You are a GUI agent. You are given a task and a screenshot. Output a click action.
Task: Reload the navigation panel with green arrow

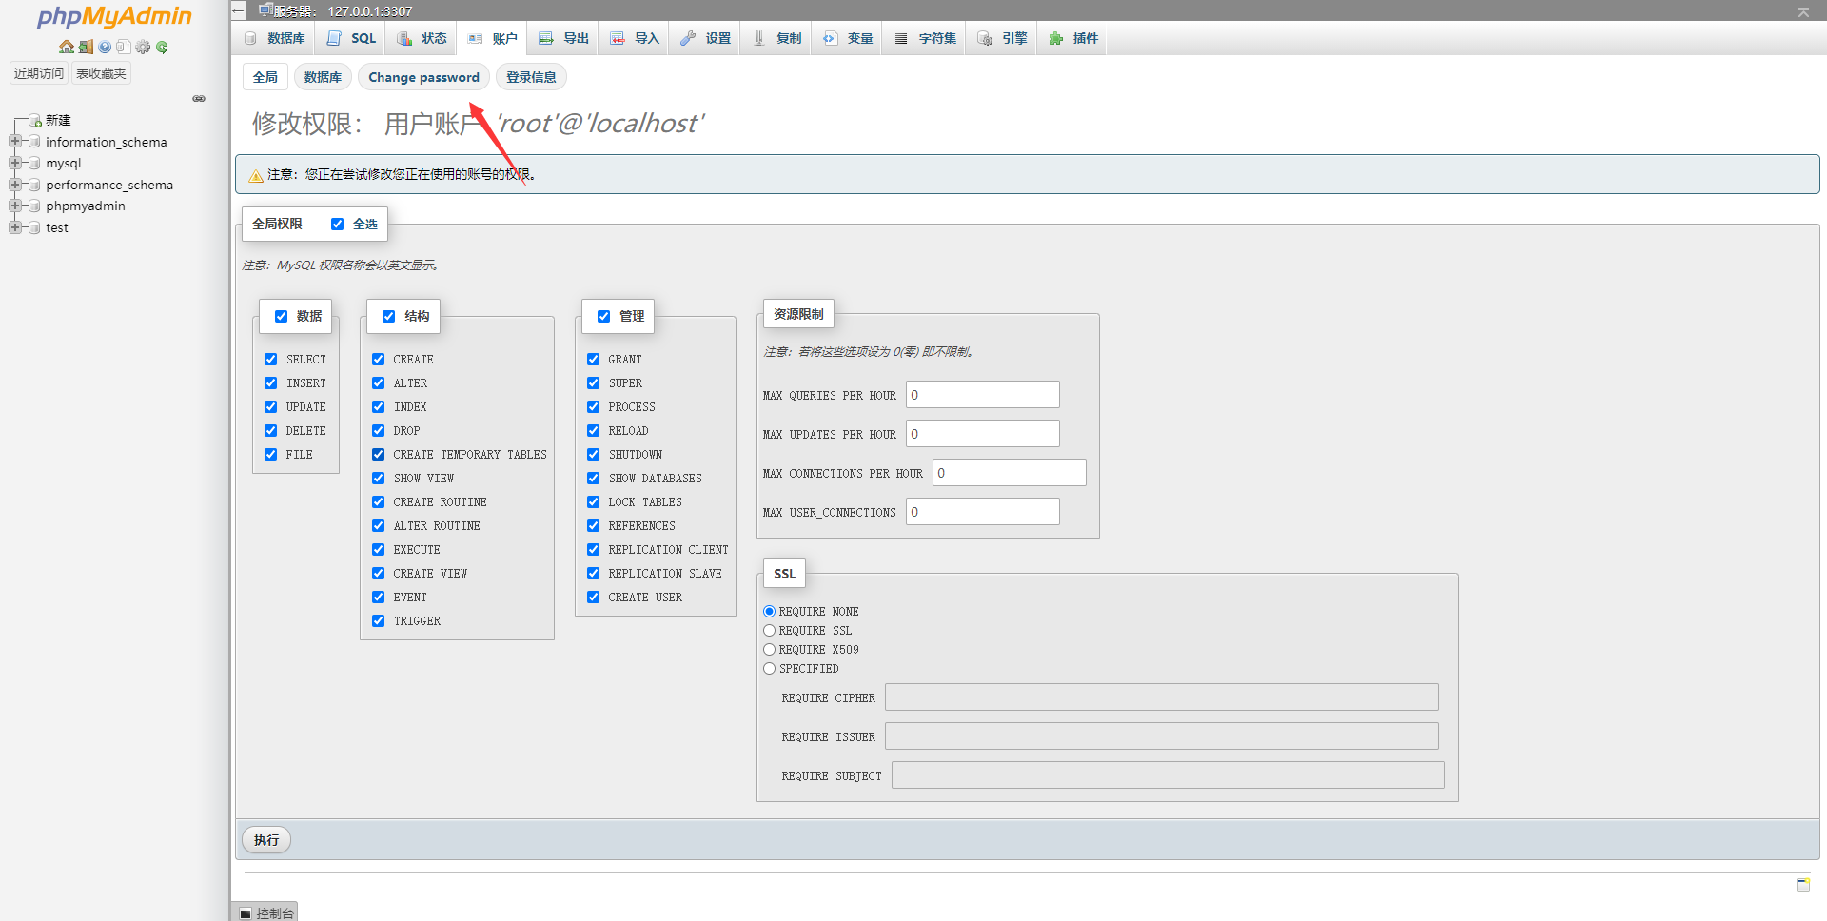(162, 47)
